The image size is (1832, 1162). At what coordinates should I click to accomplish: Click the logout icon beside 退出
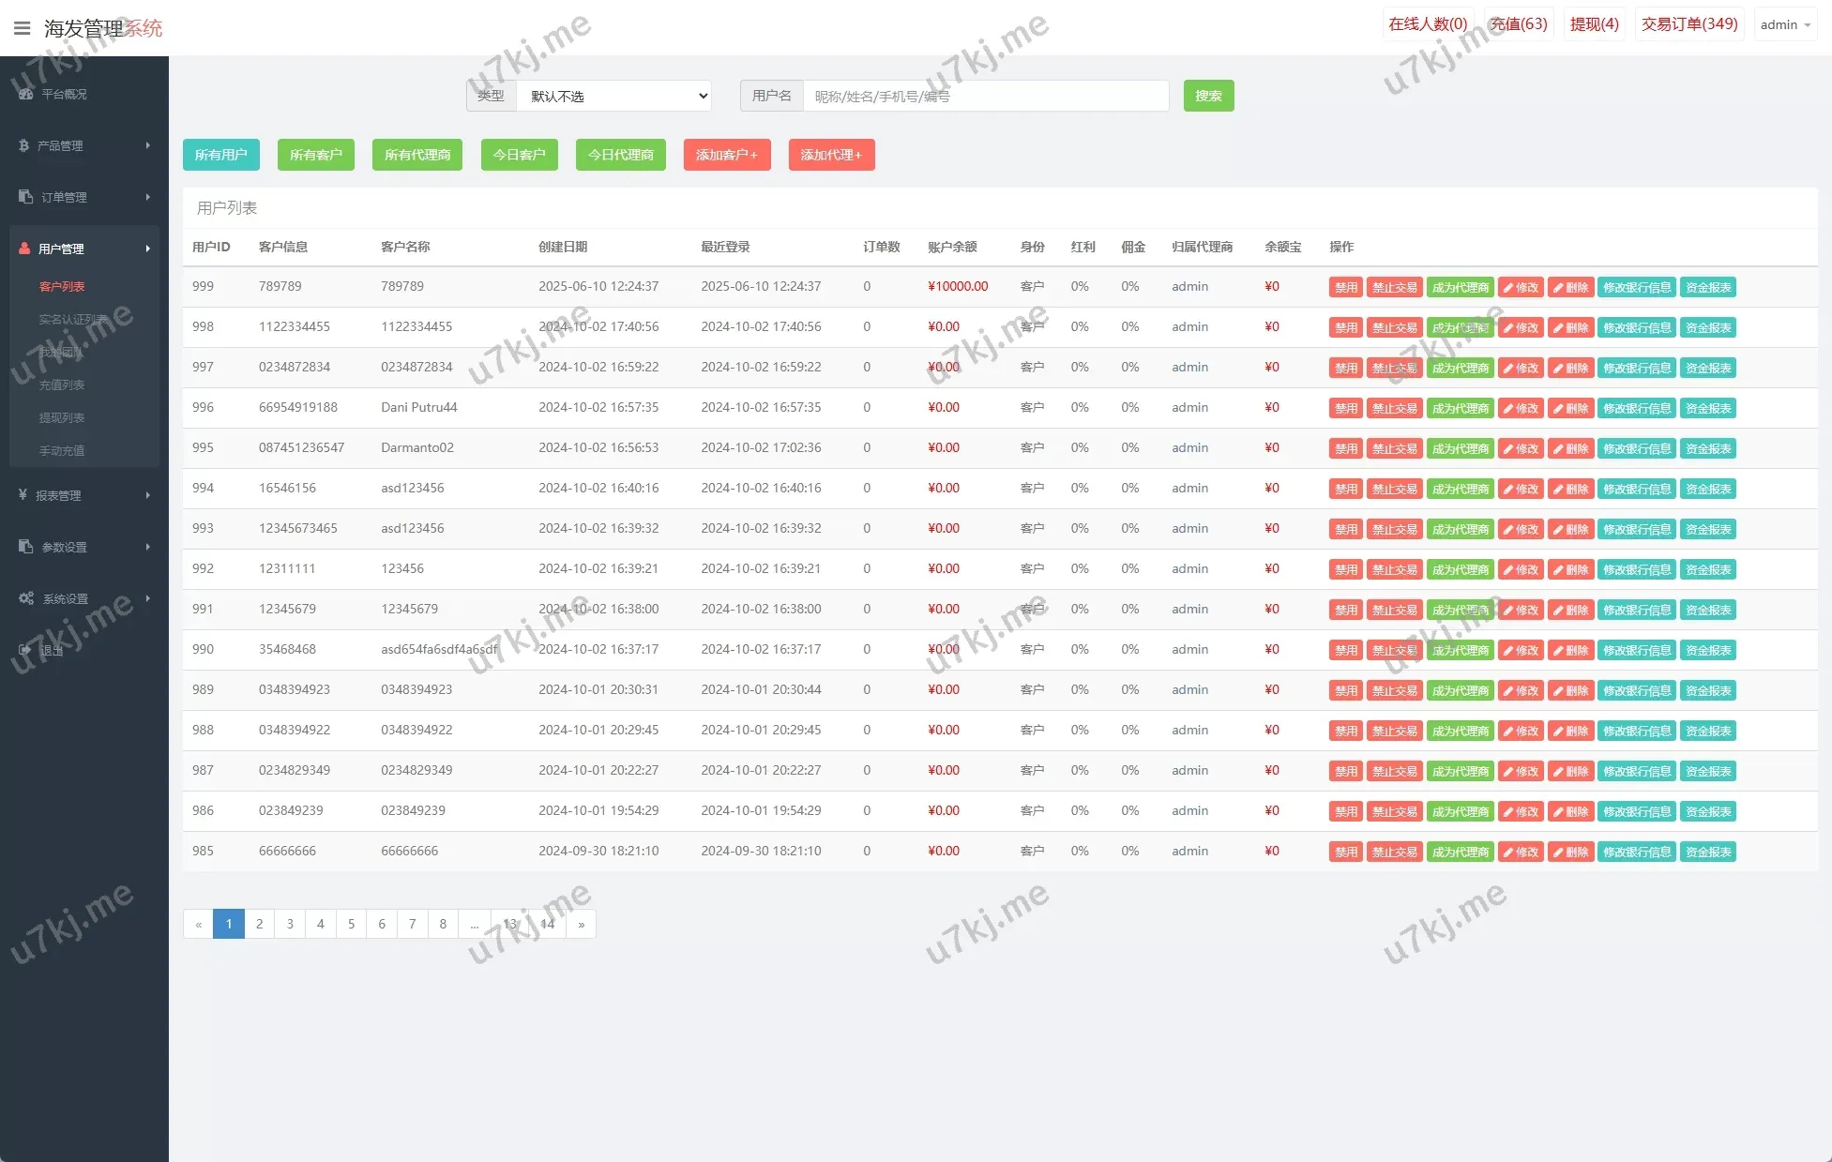[24, 650]
